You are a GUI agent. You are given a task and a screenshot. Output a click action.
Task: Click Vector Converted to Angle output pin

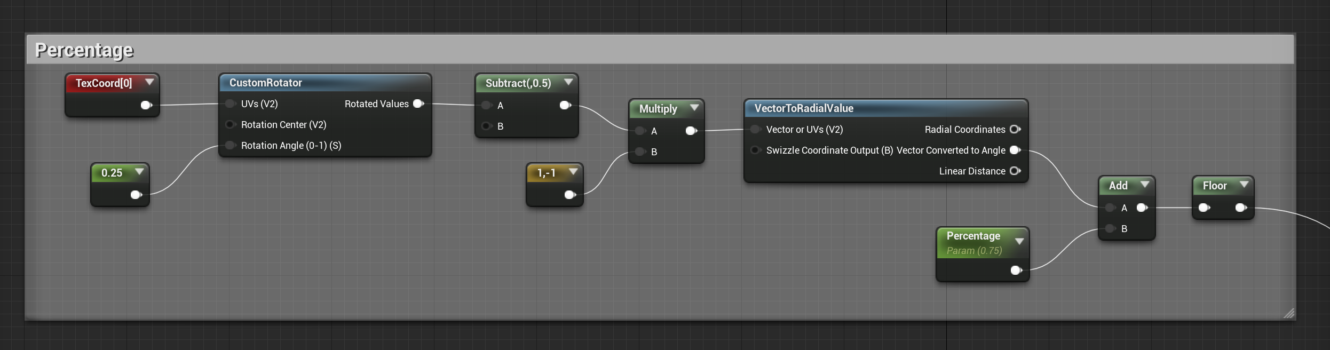point(1015,150)
